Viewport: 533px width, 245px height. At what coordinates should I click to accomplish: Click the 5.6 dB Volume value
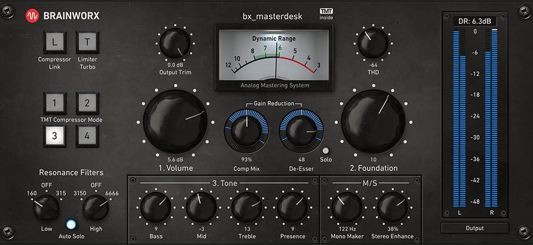pos(175,159)
